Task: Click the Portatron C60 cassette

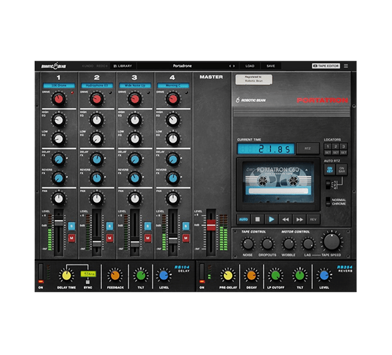Action: (x=277, y=182)
